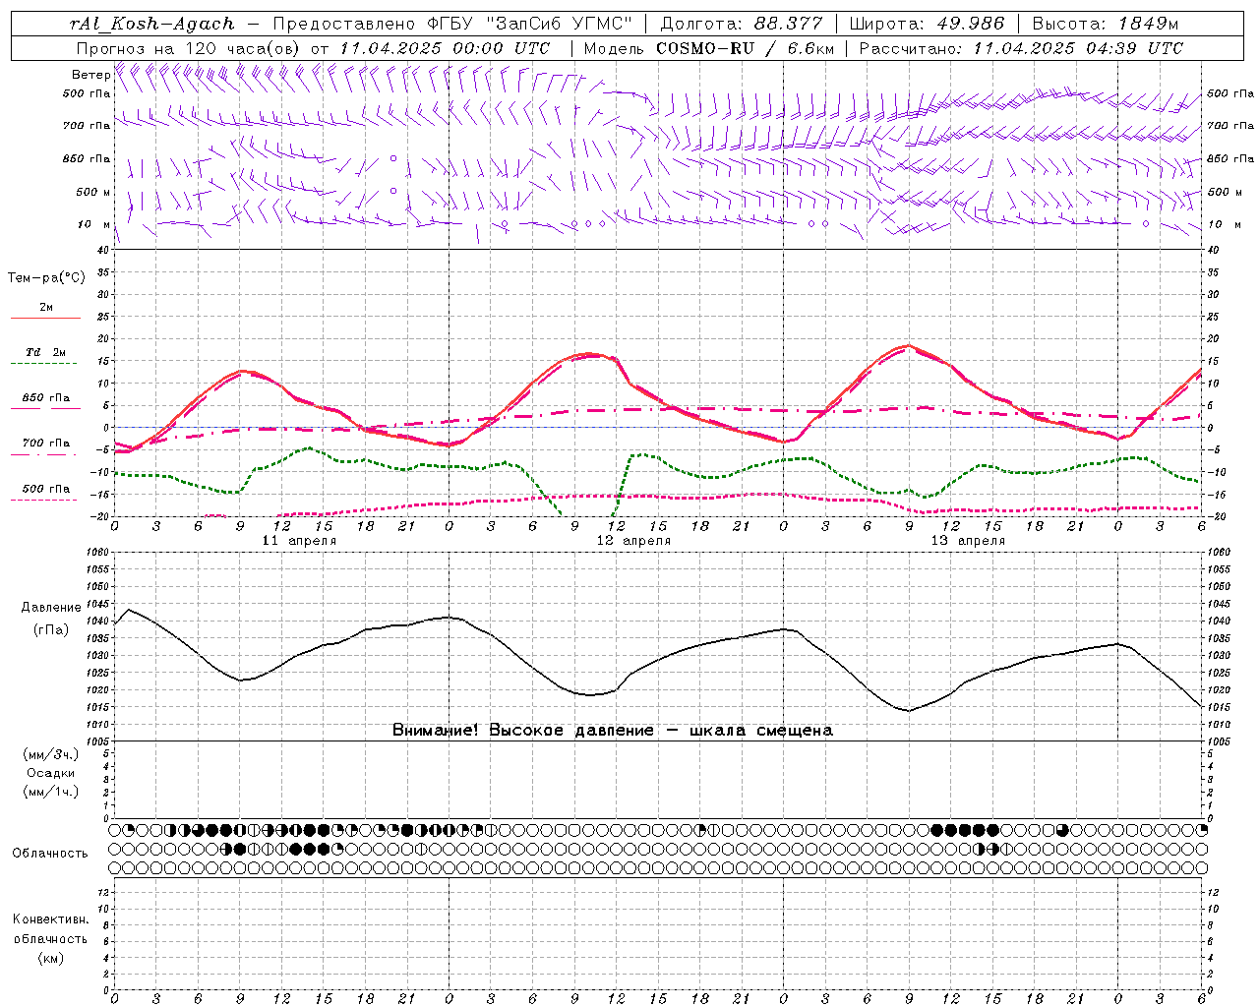Click the provider text ФГБУ "ЗапСиб УГМС"

530,24
